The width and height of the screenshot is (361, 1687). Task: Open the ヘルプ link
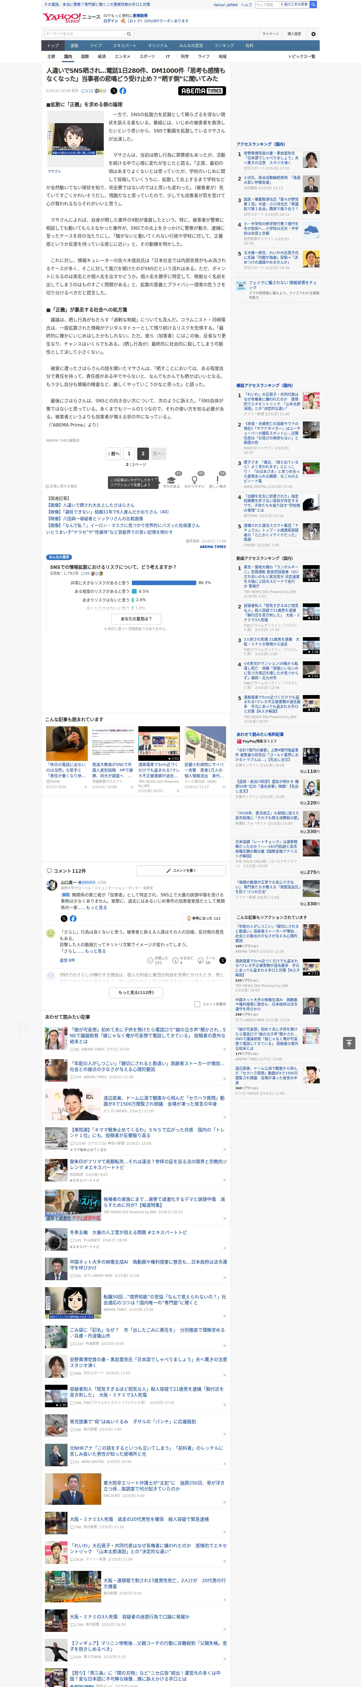tap(246, 4)
